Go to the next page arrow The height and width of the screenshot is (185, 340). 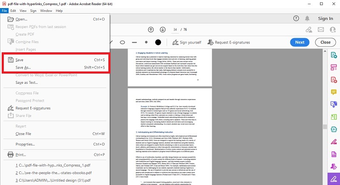(163, 30)
